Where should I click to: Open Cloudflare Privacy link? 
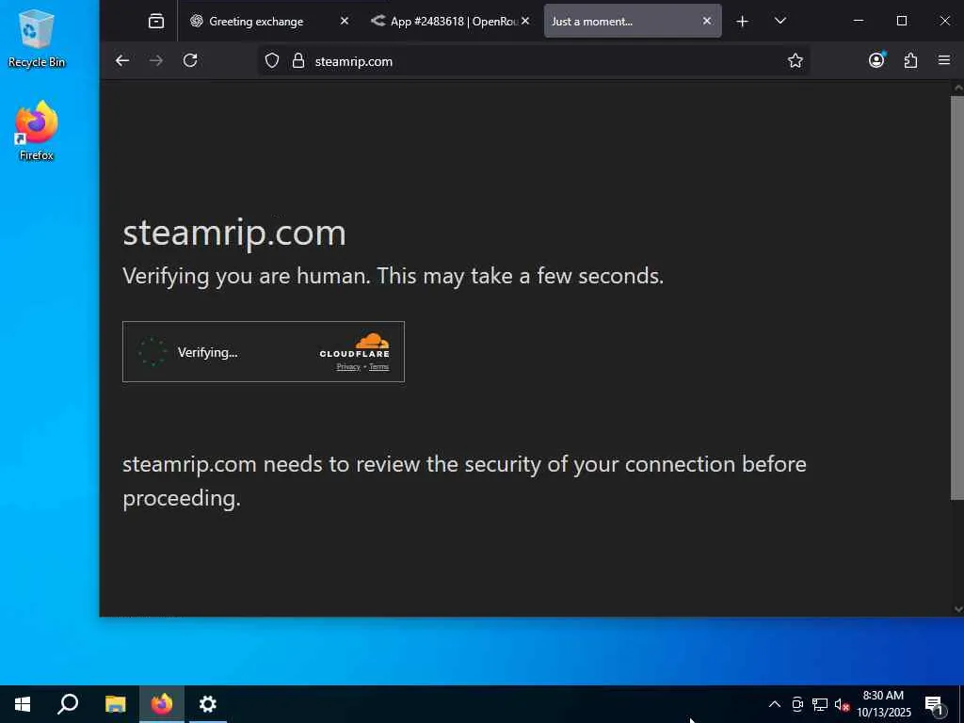tap(348, 367)
